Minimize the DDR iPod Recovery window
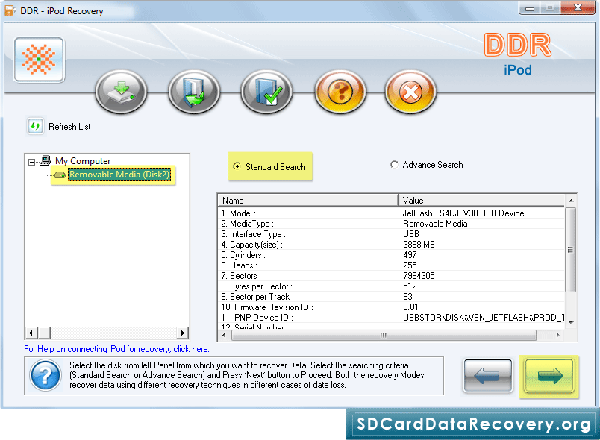600x440 pixels. 530,8
